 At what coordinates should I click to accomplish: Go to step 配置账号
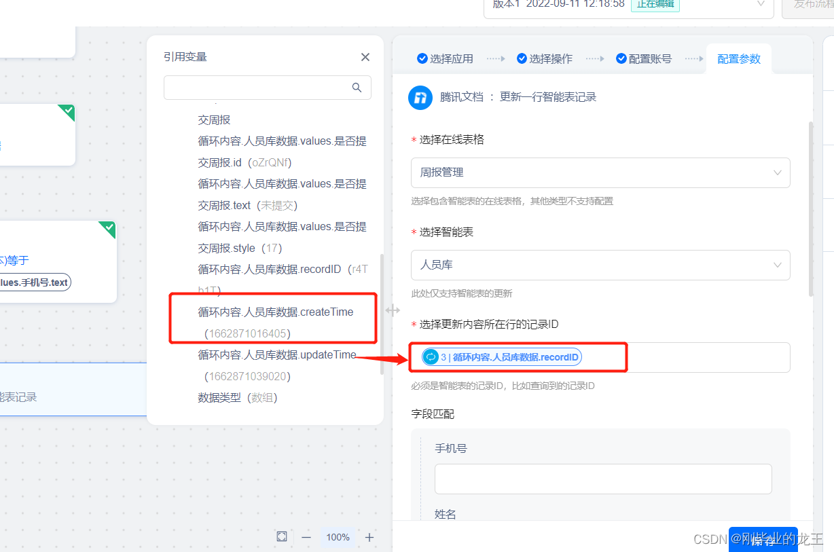pyautogui.click(x=644, y=59)
